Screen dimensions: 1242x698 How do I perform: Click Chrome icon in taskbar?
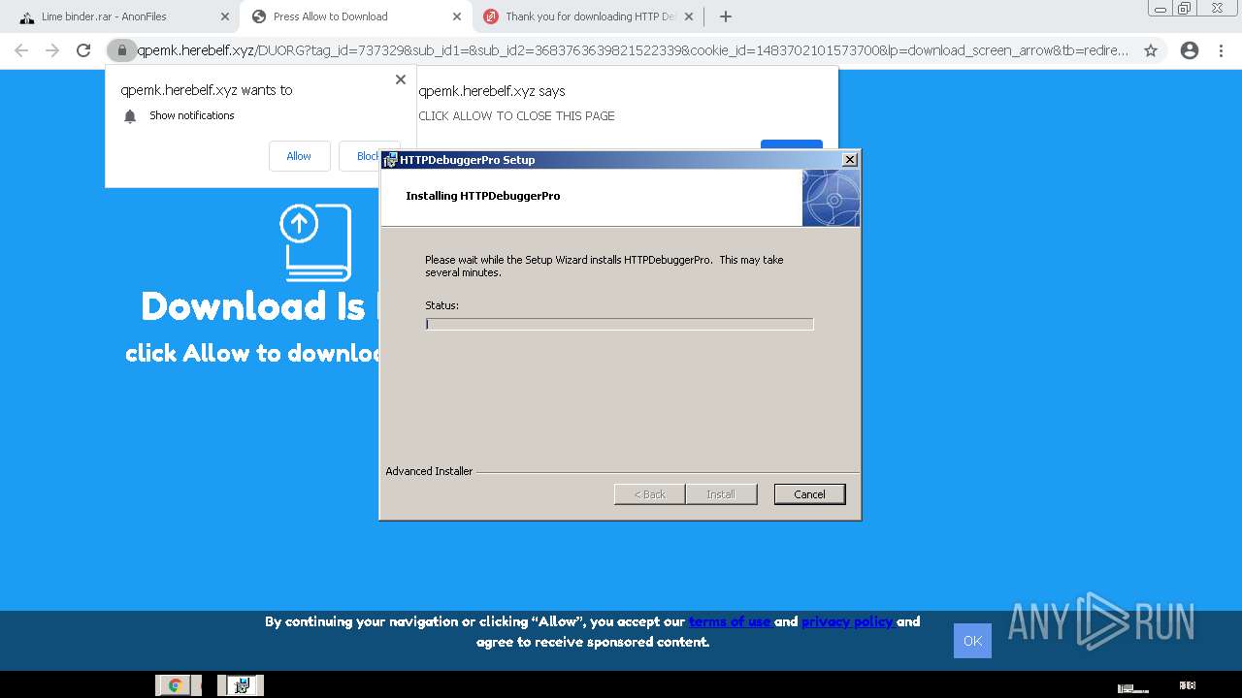(176, 685)
